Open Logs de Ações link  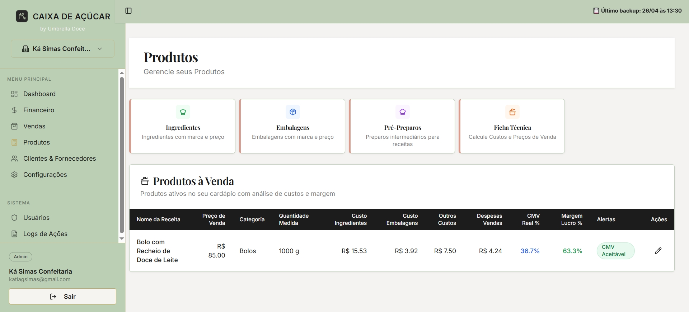45,234
